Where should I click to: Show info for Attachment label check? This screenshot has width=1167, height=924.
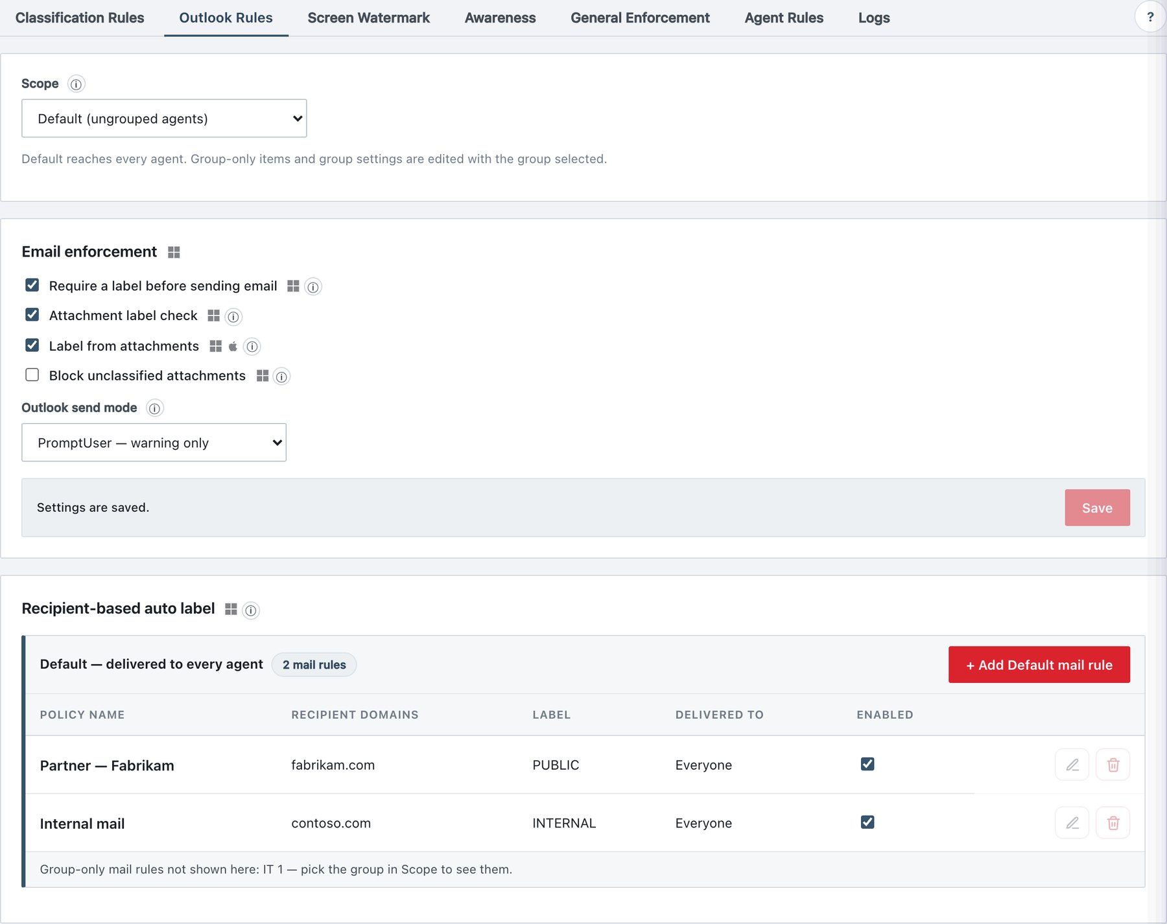233,317
